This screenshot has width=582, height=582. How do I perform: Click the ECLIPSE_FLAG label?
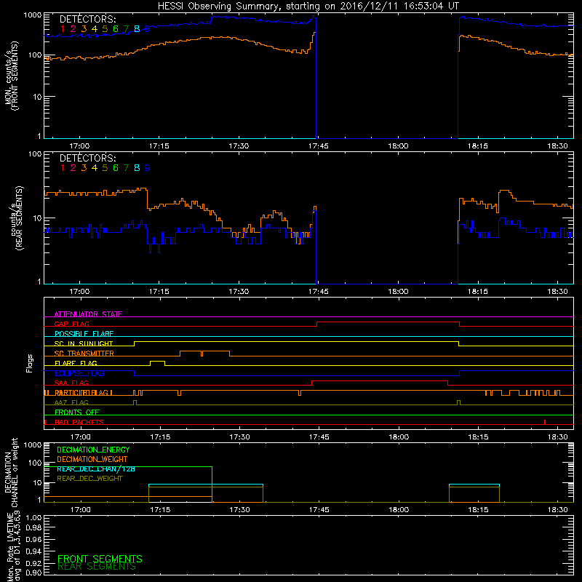pos(79,373)
